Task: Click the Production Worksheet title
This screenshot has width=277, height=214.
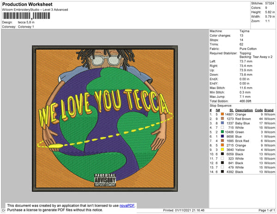Action: (x=27, y=5)
